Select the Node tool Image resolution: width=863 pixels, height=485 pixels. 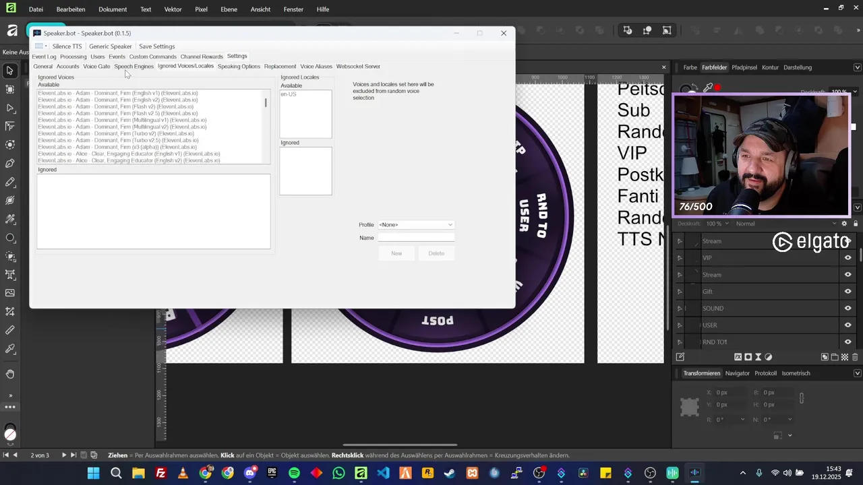[10, 108]
